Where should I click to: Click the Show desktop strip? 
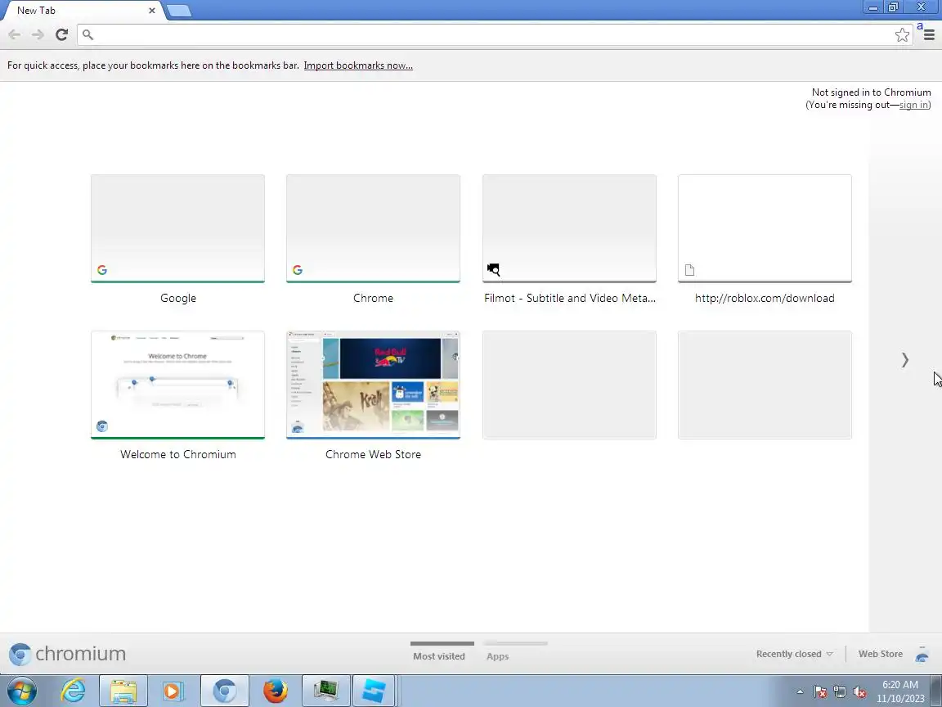pyautogui.click(x=936, y=691)
